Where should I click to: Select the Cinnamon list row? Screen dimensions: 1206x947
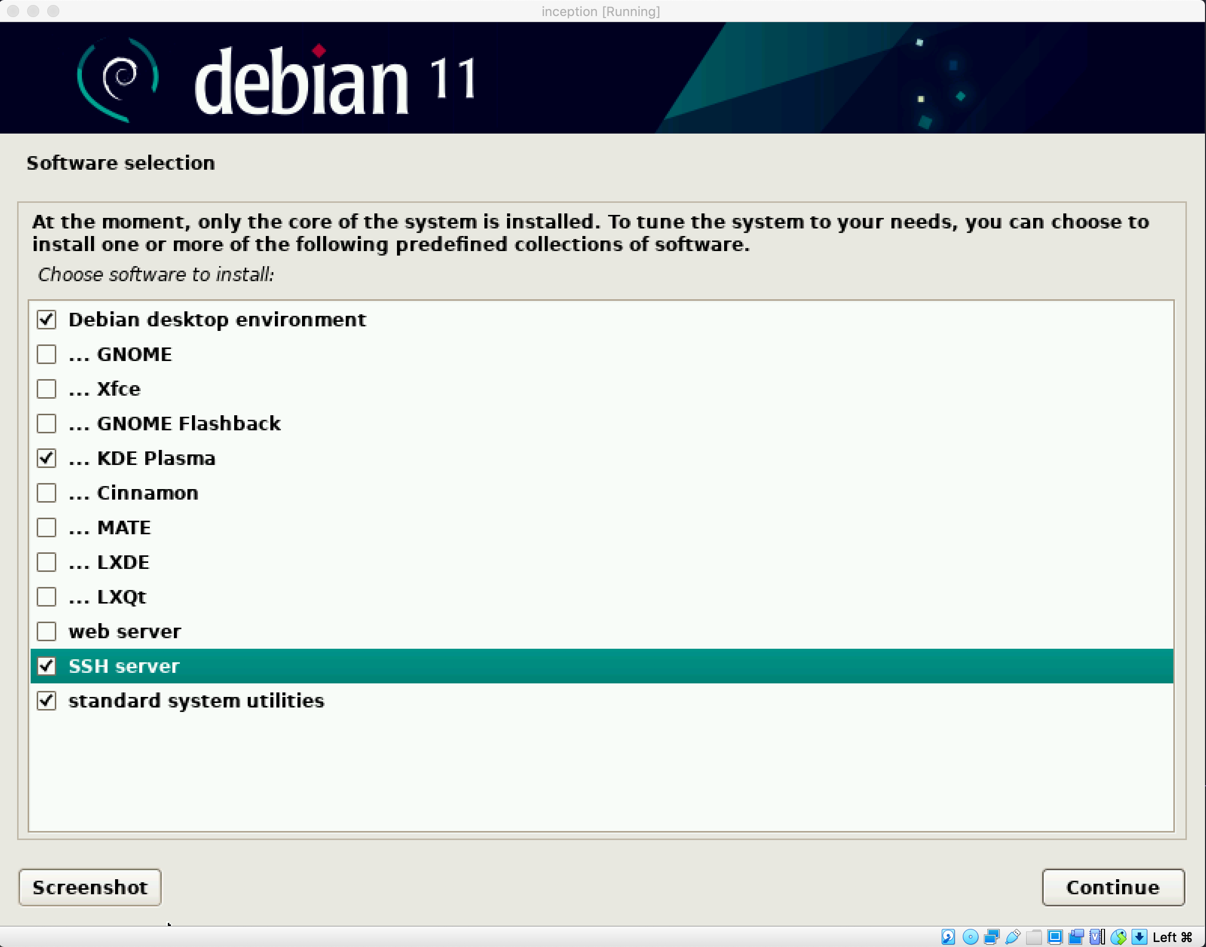147,493
